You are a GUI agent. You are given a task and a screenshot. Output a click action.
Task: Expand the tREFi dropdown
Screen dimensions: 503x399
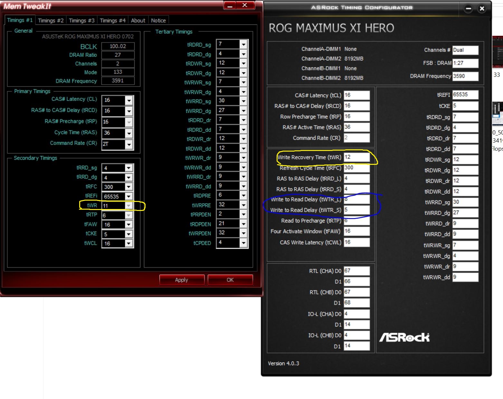pyautogui.click(x=129, y=196)
